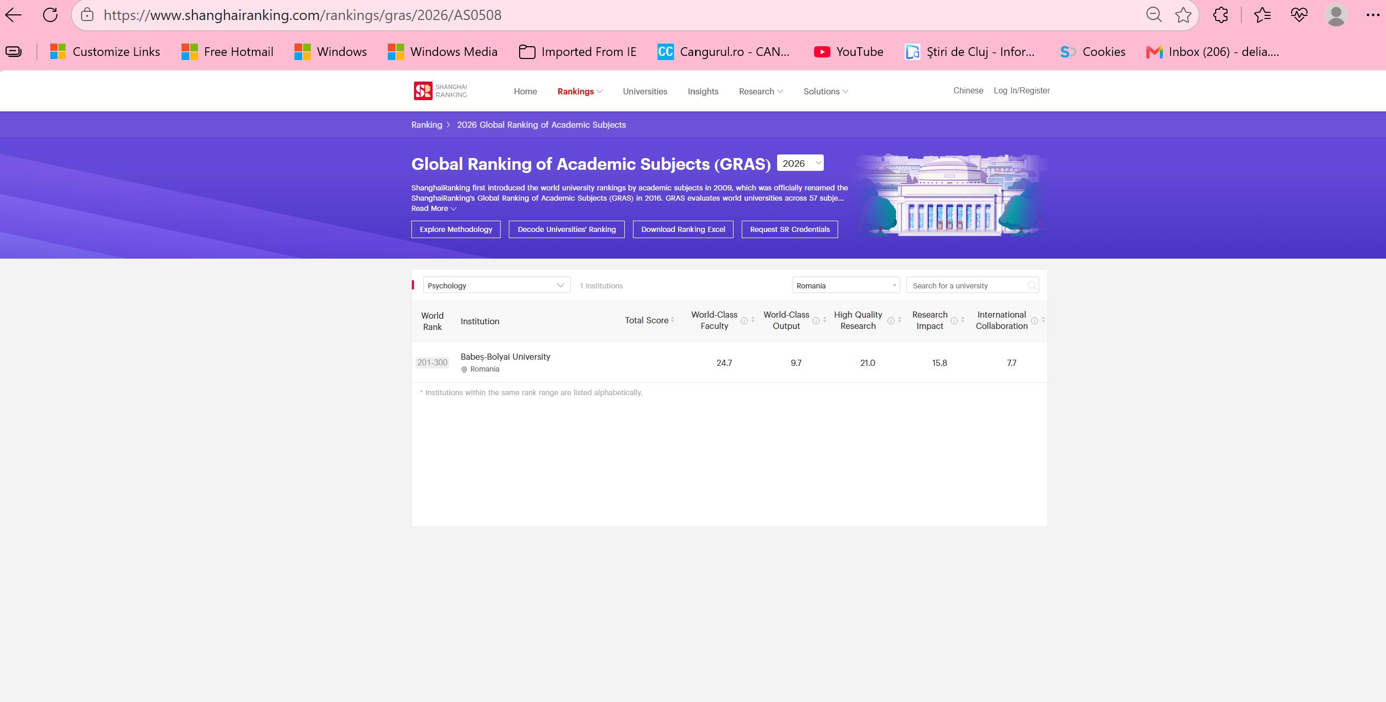Image resolution: width=1386 pixels, height=702 pixels.
Task: Bookmark this page with the star icon
Action: coord(1183,15)
